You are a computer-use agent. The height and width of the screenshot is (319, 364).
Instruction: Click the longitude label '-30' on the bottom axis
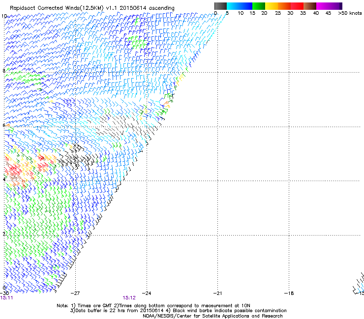coord(4,293)
